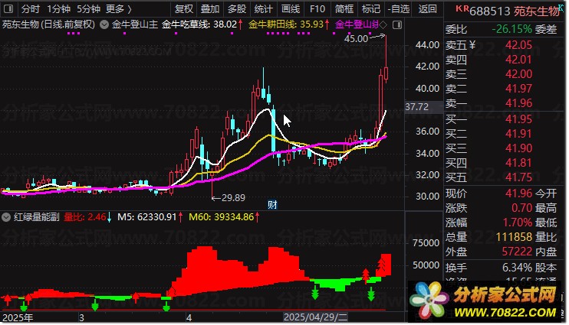Click the 45.00 high price label

click(356, 38)
